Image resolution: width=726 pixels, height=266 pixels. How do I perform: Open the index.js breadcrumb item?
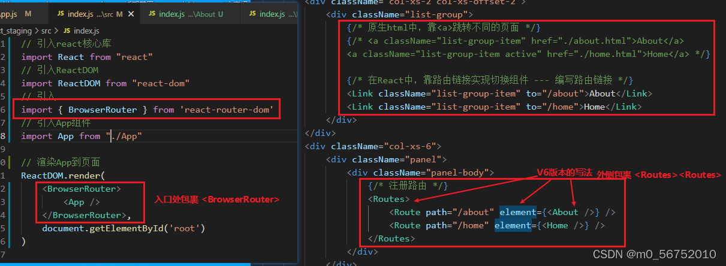(86, 30)
